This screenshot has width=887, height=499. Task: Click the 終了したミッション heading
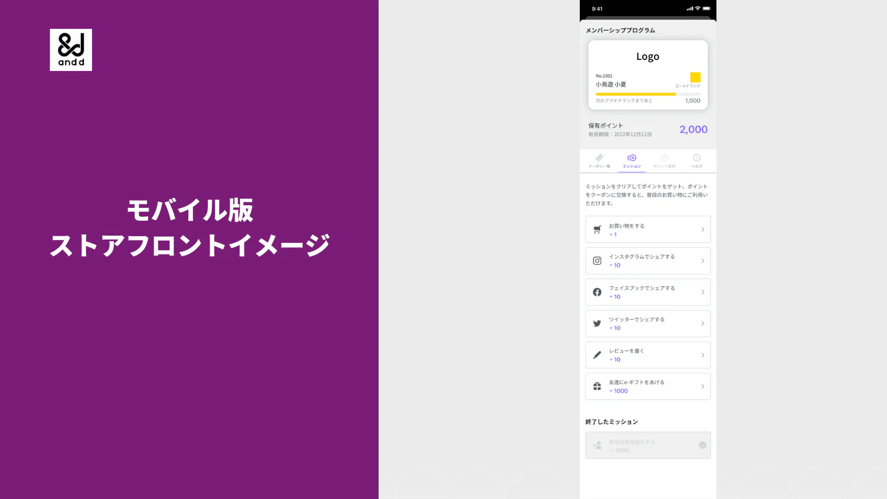coord(611,422)
